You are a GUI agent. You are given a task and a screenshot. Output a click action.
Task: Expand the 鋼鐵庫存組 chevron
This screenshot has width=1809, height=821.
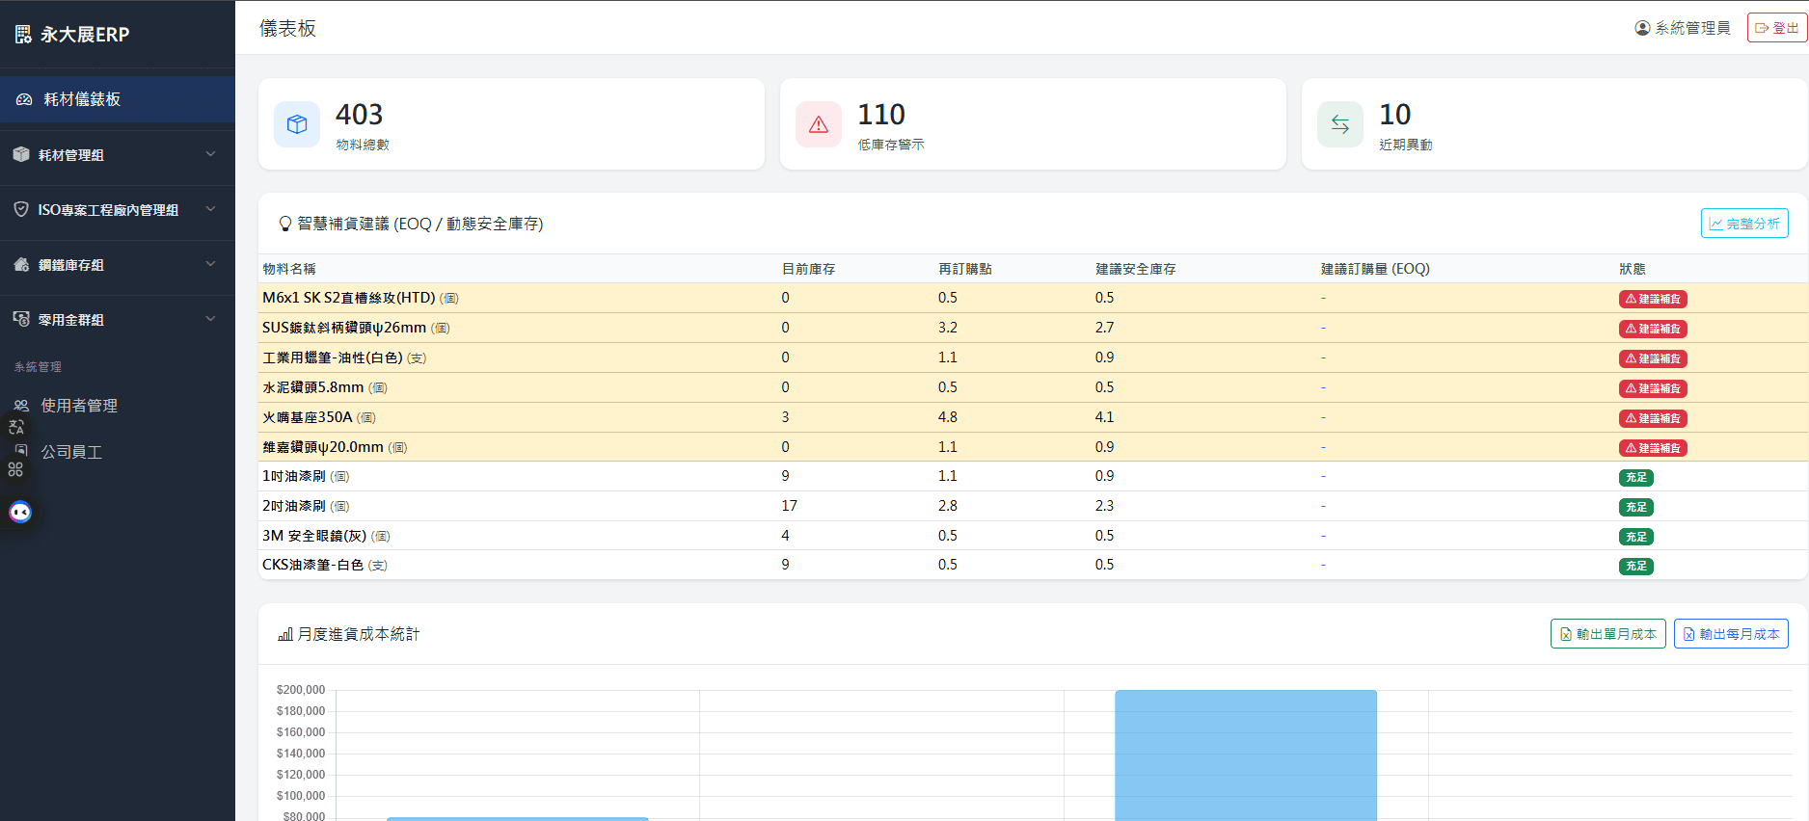210,264
